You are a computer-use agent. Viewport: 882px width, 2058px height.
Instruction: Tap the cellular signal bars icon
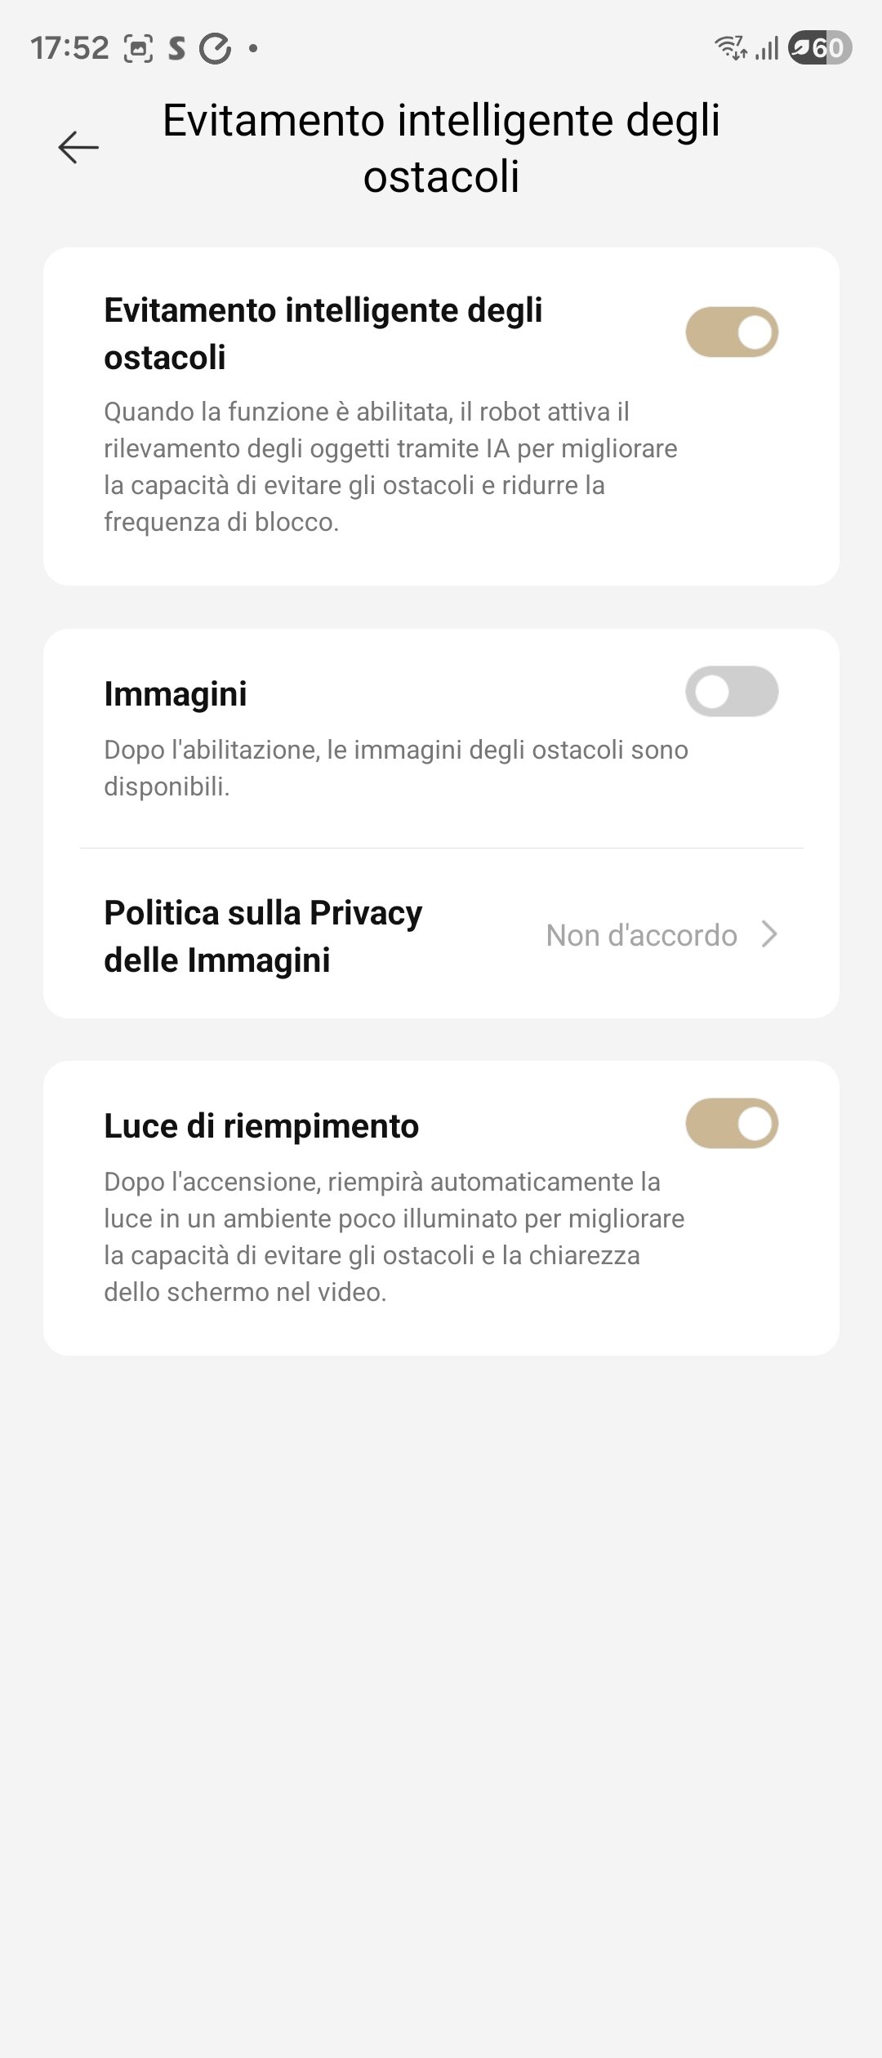pos(767,49)
